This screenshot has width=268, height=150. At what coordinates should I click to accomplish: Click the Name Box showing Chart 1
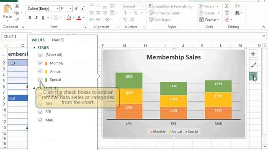point(17,36)
